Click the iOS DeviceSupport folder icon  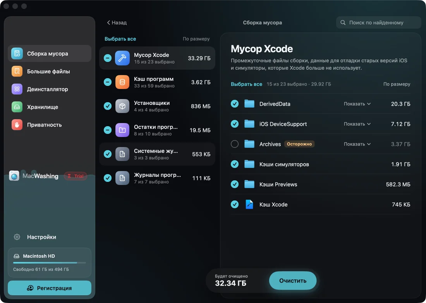coord(249,124)
